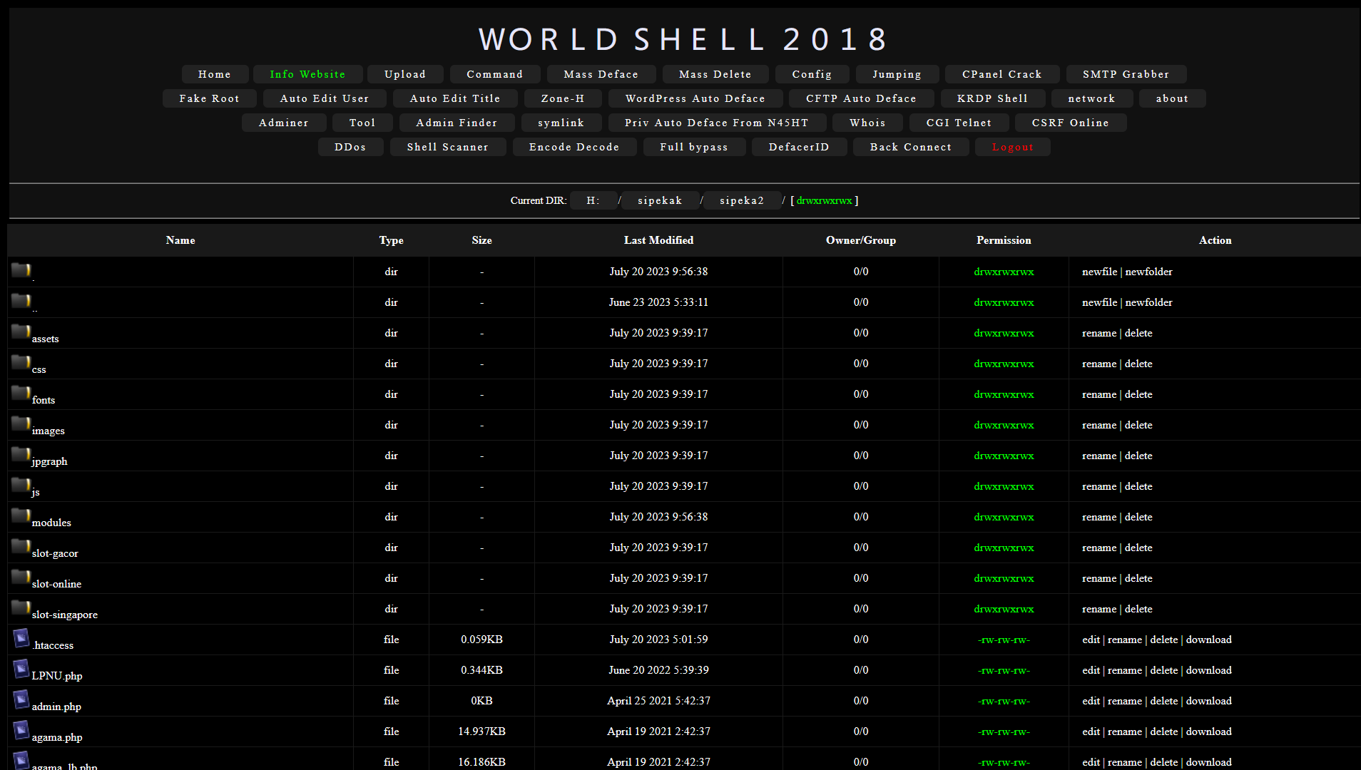Image resolution: width=1361 pixels, height=770 pixels.
Task: Go to sipekak in the current path
Action: coord(660,200)
